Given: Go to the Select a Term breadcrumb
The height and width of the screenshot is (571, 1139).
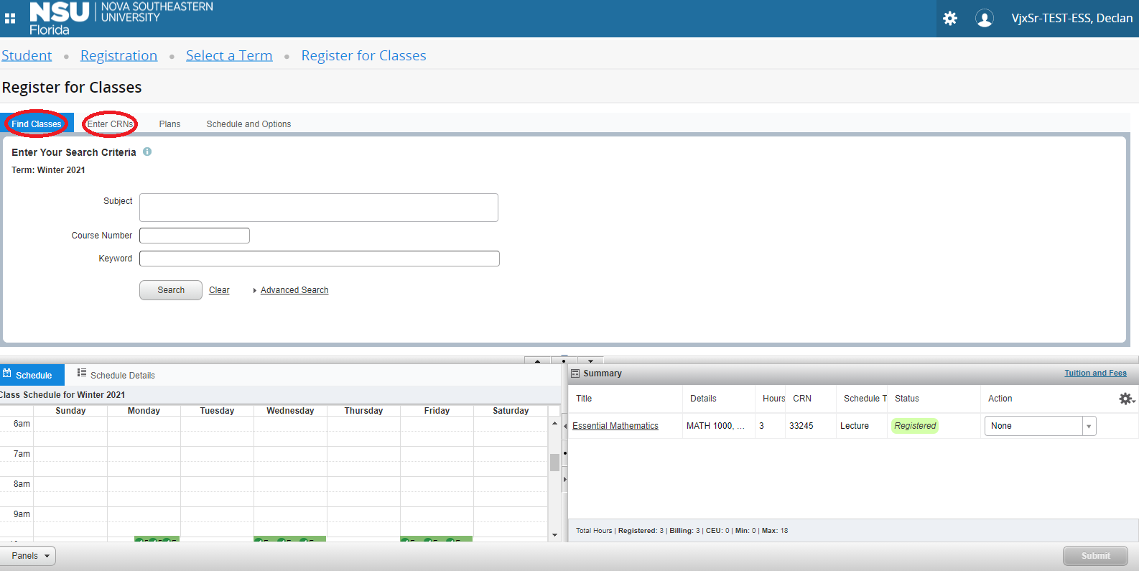Looking at the screenshot, I should pos(229,55).
